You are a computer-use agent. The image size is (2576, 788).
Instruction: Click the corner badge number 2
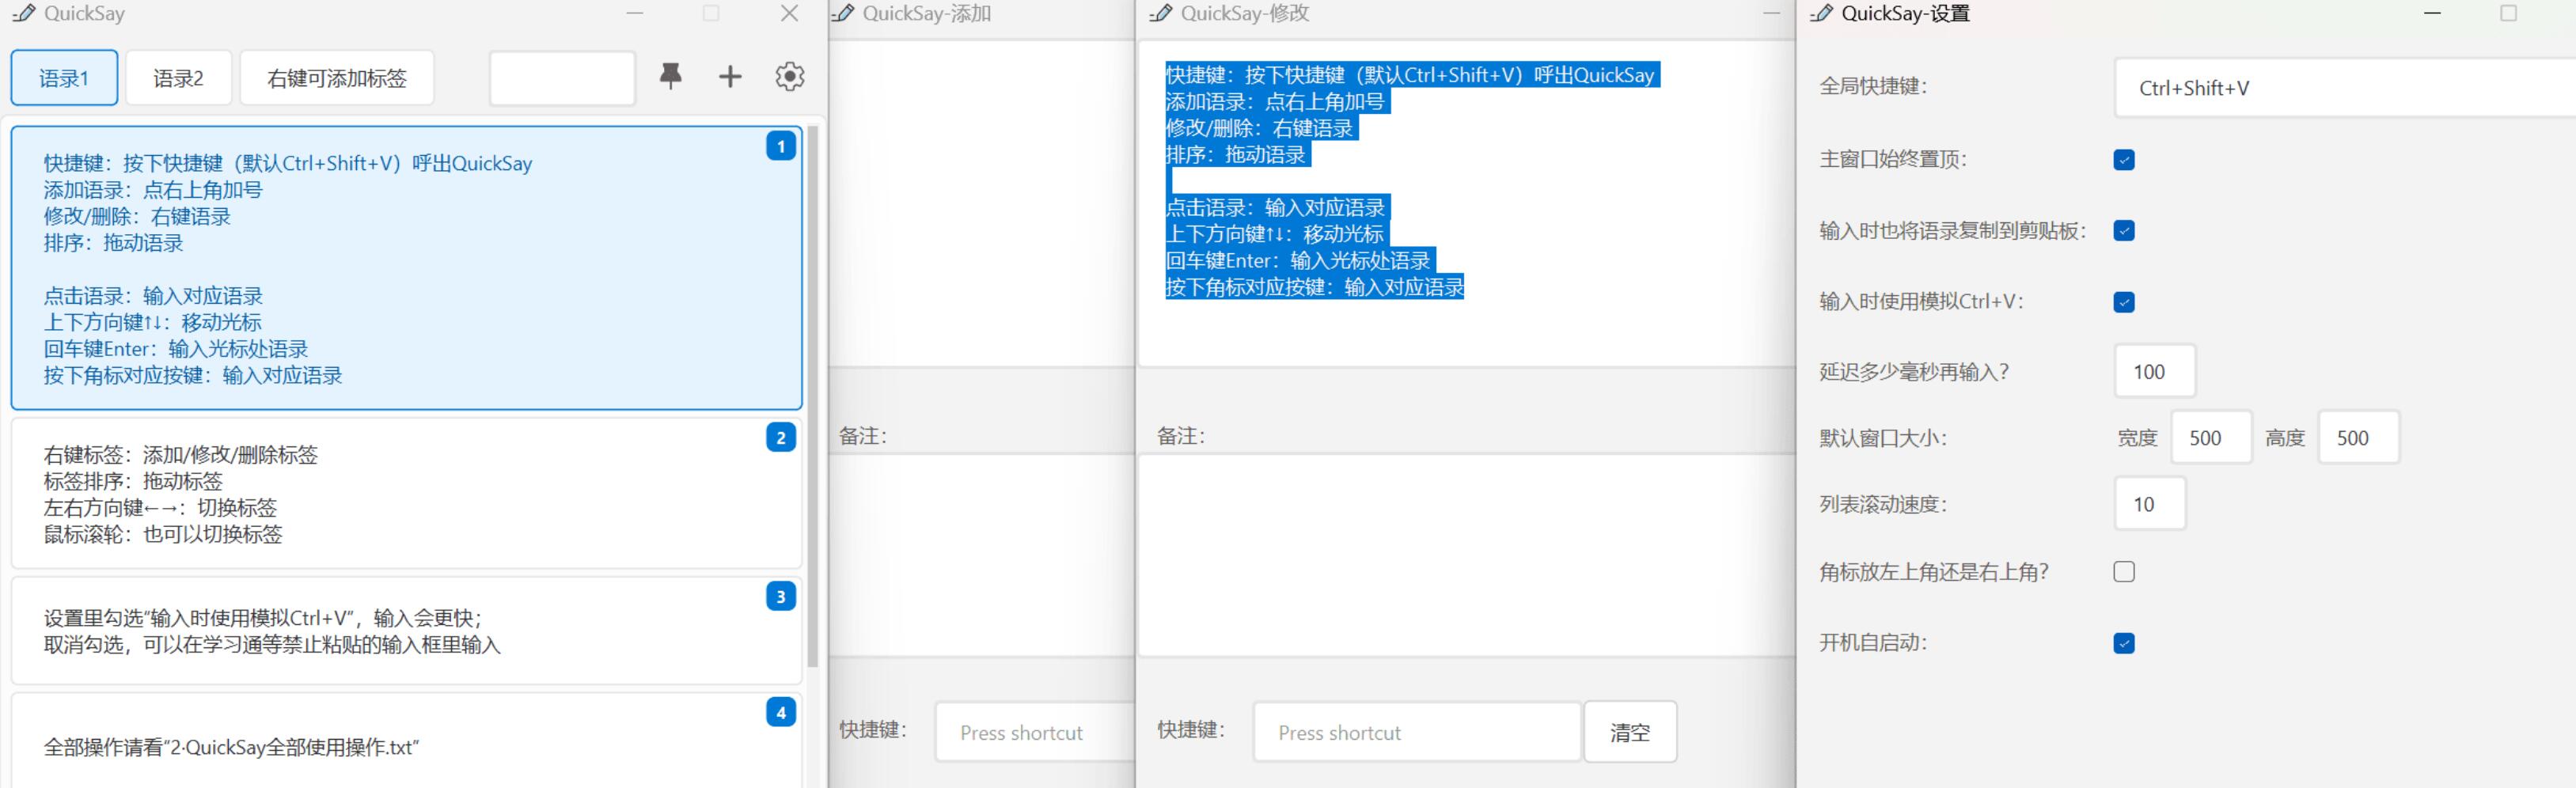pyautogui.click(x=781, y=437)
